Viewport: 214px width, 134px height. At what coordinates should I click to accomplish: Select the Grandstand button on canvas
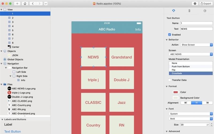(x=122, y=57)
